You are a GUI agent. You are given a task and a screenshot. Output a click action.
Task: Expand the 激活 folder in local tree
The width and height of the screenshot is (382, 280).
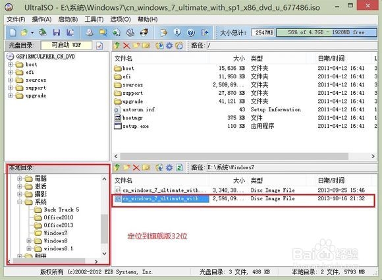click(x=20, y=186)
